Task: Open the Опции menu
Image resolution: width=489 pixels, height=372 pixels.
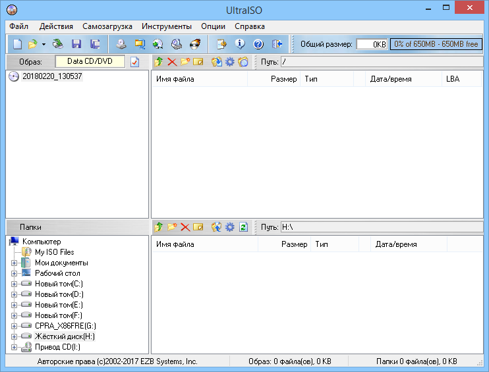Action: click(x=213, y=26)
